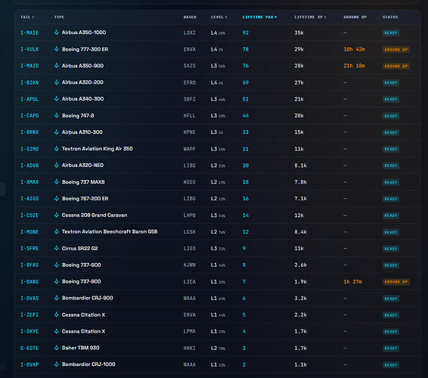Click the READY badge for I-DVAP
The height and width of the screenshot is (378, 428).
391,365
